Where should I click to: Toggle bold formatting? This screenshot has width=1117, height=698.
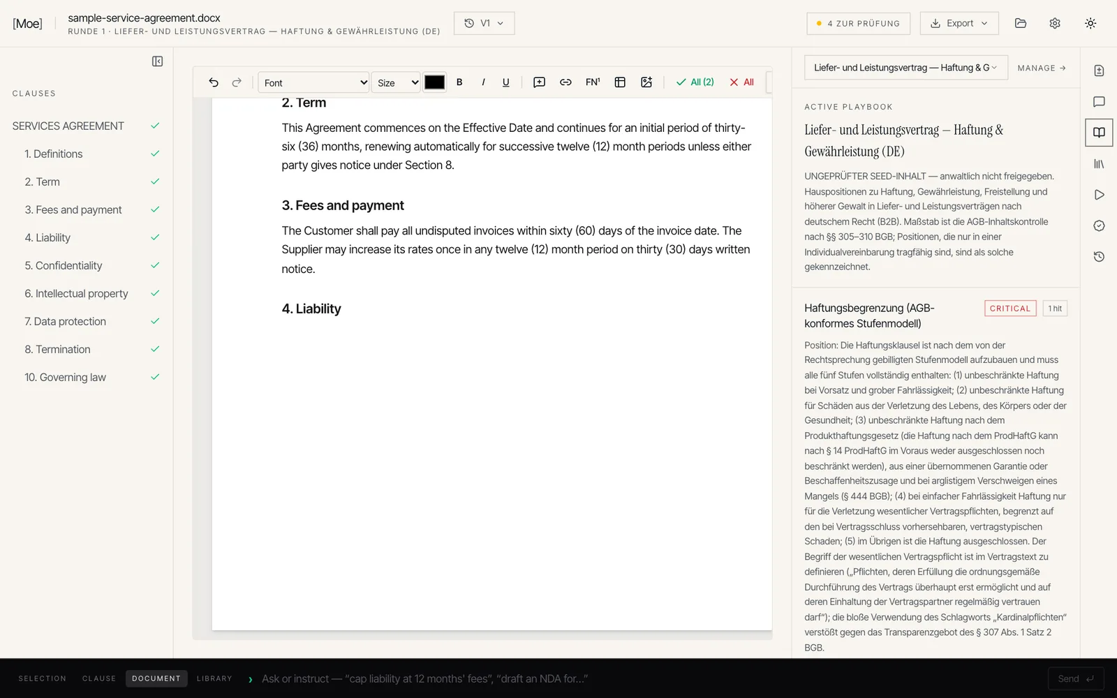(x=459, y=82)
